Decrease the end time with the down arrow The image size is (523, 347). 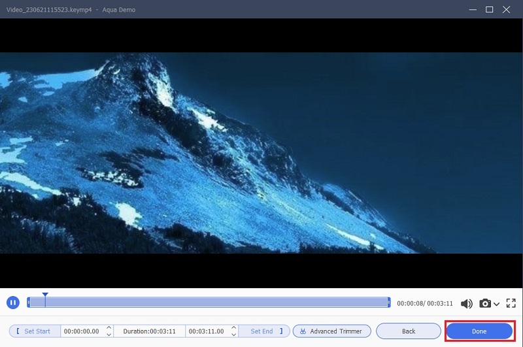[x=234, y=335]
